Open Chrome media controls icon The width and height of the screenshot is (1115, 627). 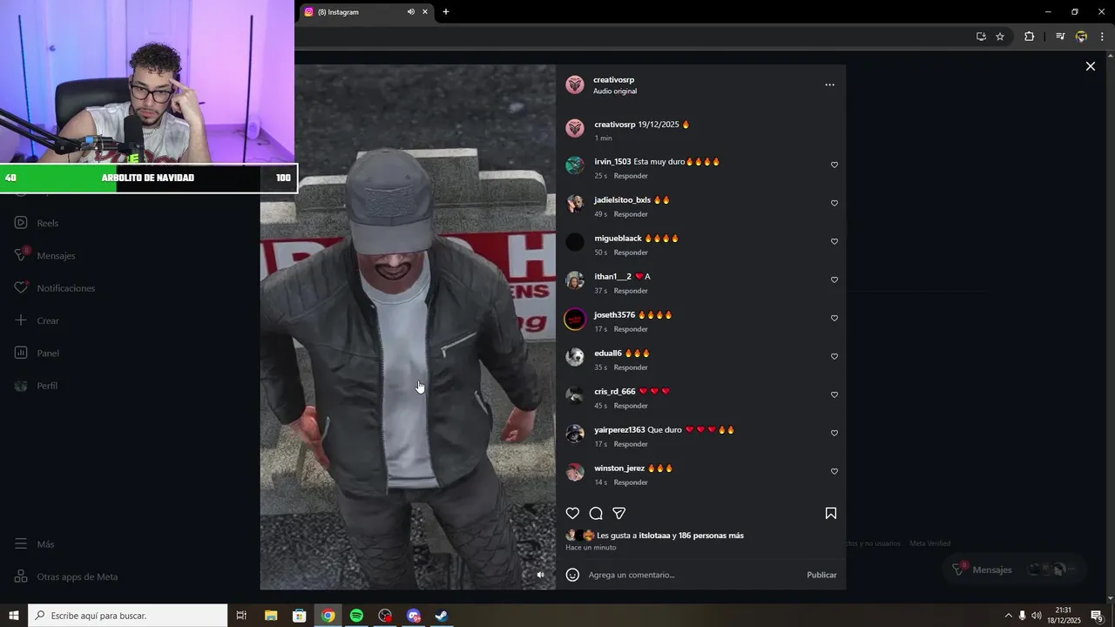(1060, 37)
